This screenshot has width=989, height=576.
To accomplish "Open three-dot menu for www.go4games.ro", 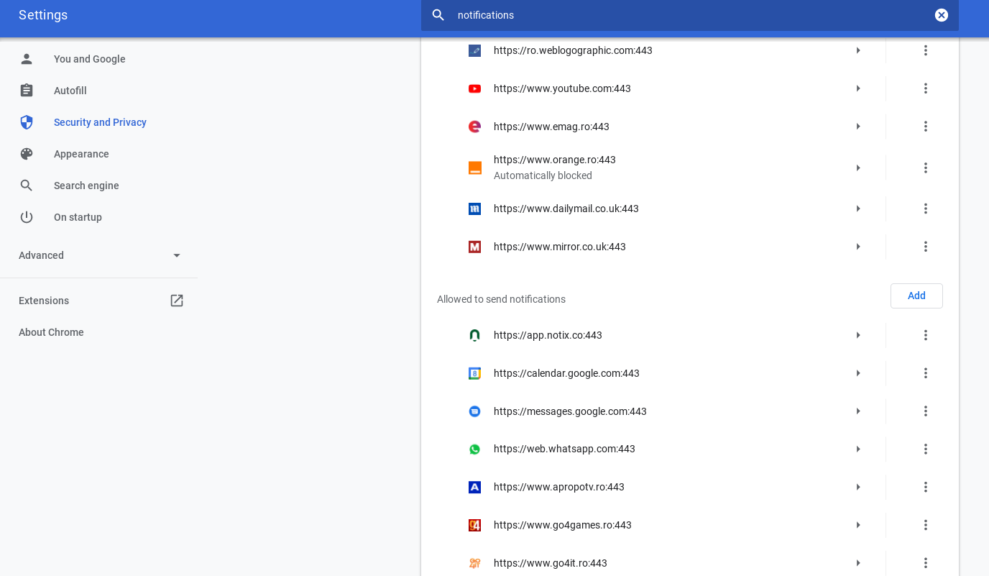I will click(x=926, y=525).
